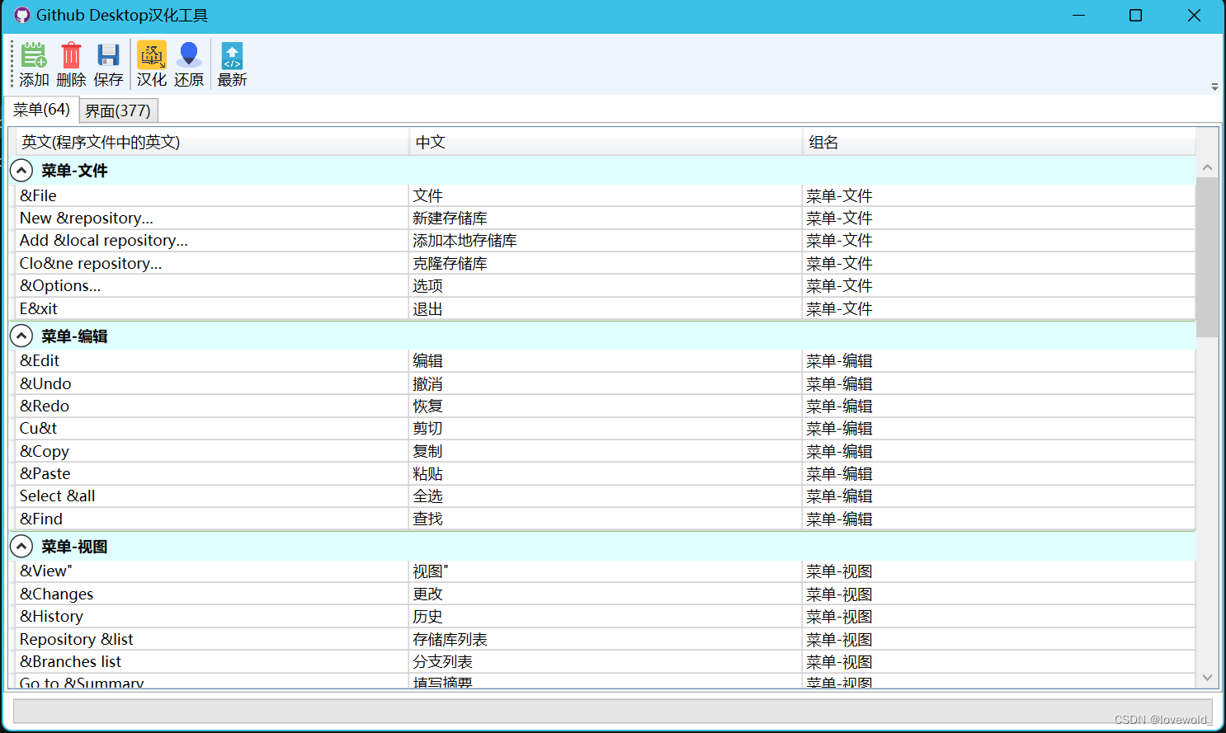Select the E&xit row
This screenshot has height=733, width=1226.
(606, 308)
